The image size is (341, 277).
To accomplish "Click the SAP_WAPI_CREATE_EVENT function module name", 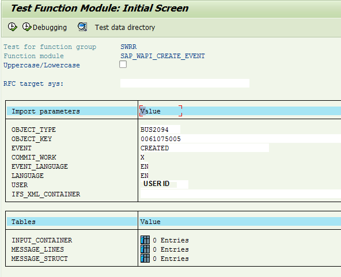I will coord(162,56).
